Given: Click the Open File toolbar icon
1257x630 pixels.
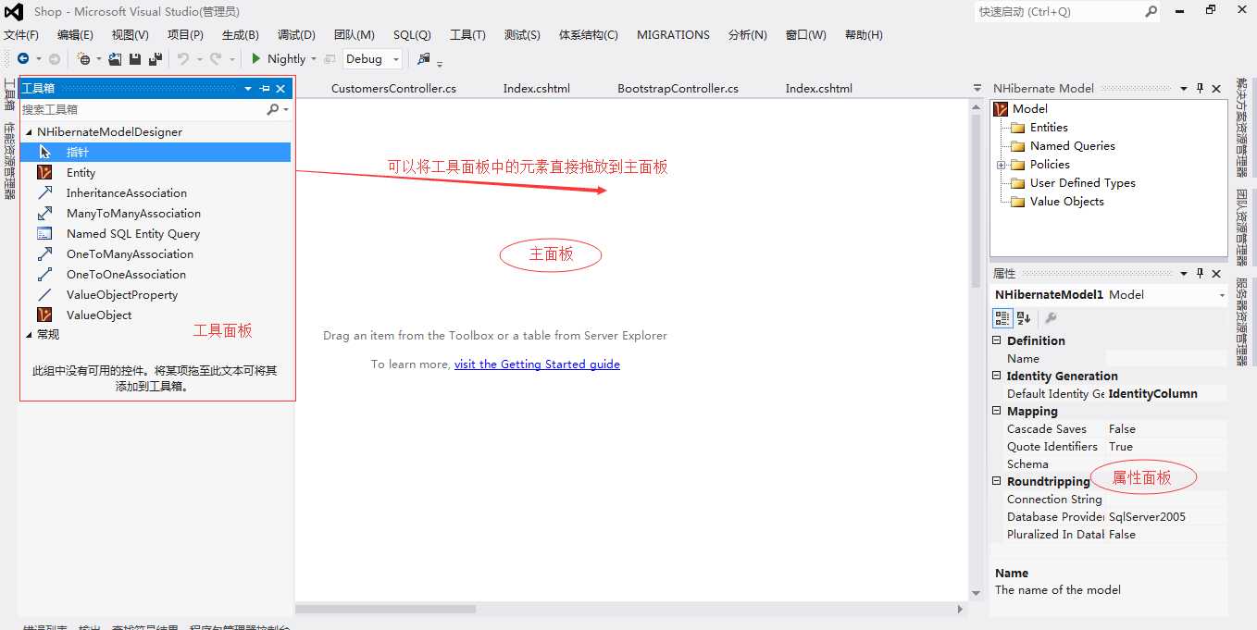Looking at the screenshot, I should [x=115, y=58].
